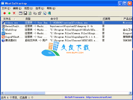Click the red disable-item toolbar icon

pos(5,13)
